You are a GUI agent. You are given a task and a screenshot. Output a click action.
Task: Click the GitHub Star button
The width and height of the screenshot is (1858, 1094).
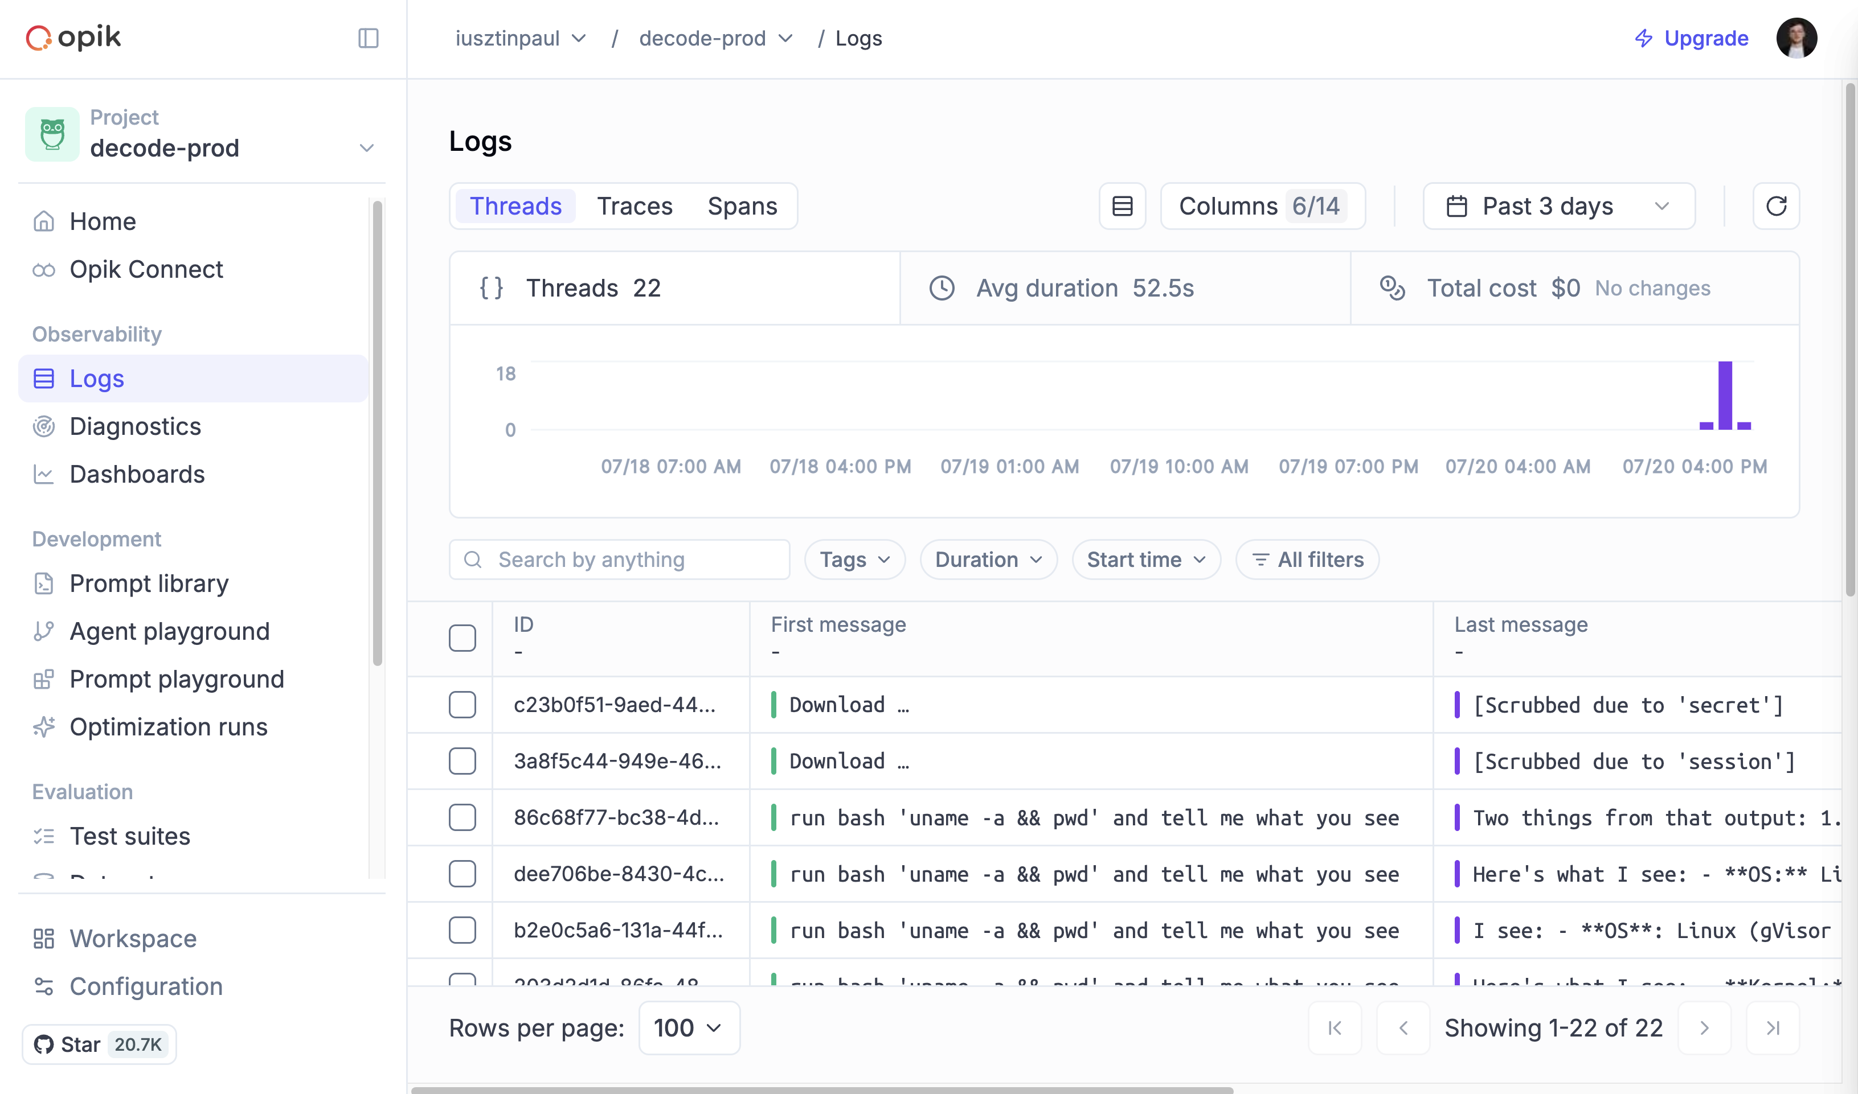point(99,1044)
